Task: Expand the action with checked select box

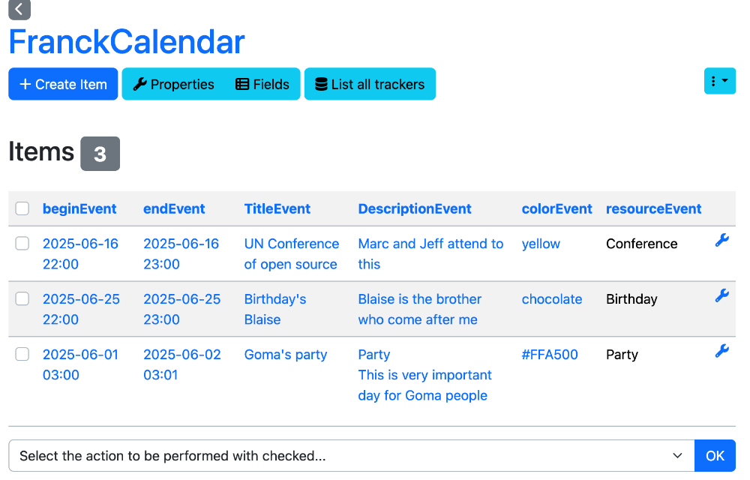Action: 352,455
